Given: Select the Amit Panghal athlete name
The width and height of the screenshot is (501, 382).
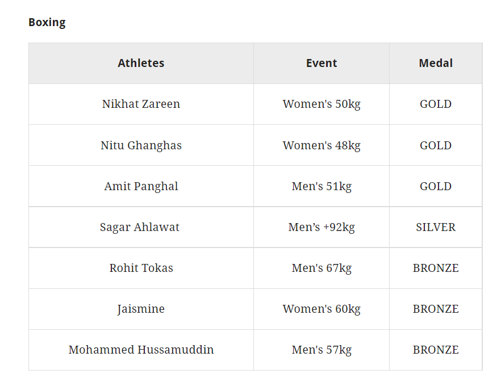Looking at the screenshot, I should coord(141,186).
